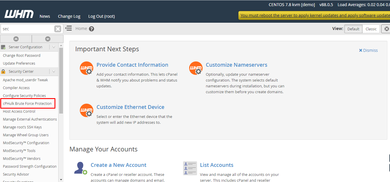Click the List Accounts icon
Viewport: 390px width, 182px height.
(x=190, y=168)
